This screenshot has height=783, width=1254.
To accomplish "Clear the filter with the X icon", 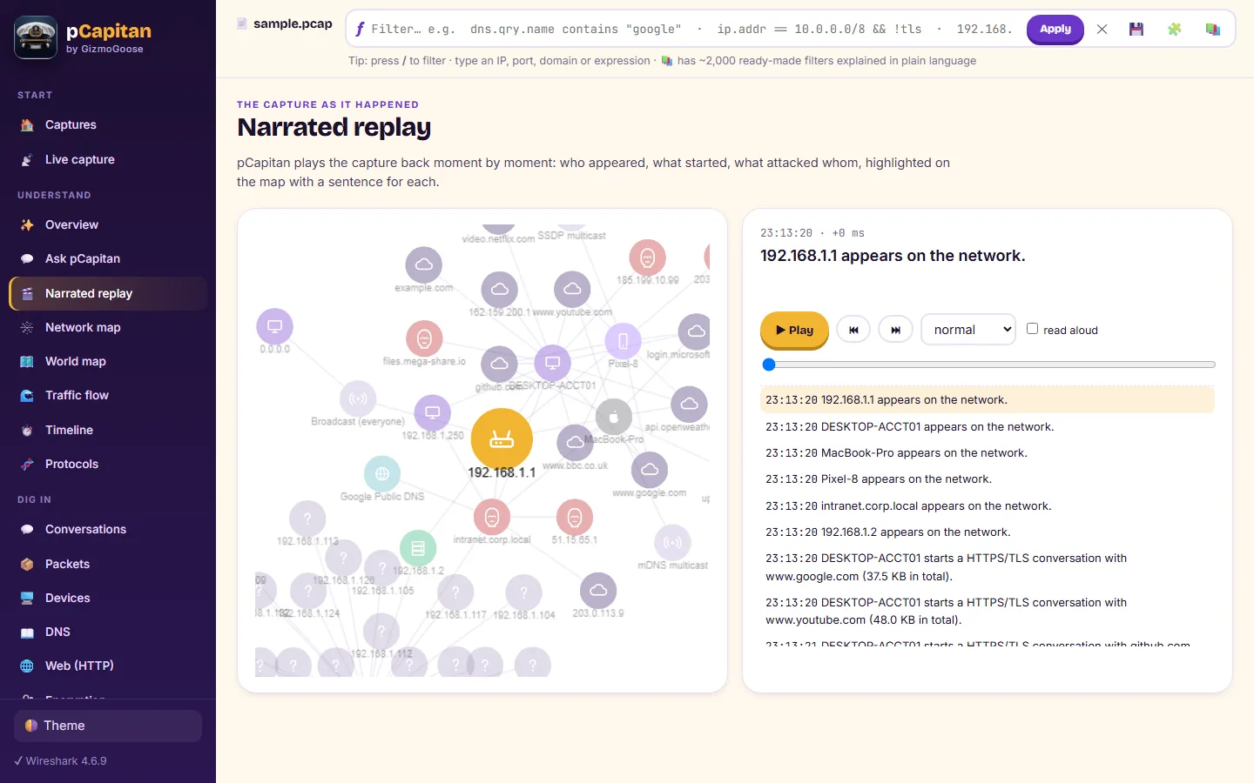I will point(1102,30).
